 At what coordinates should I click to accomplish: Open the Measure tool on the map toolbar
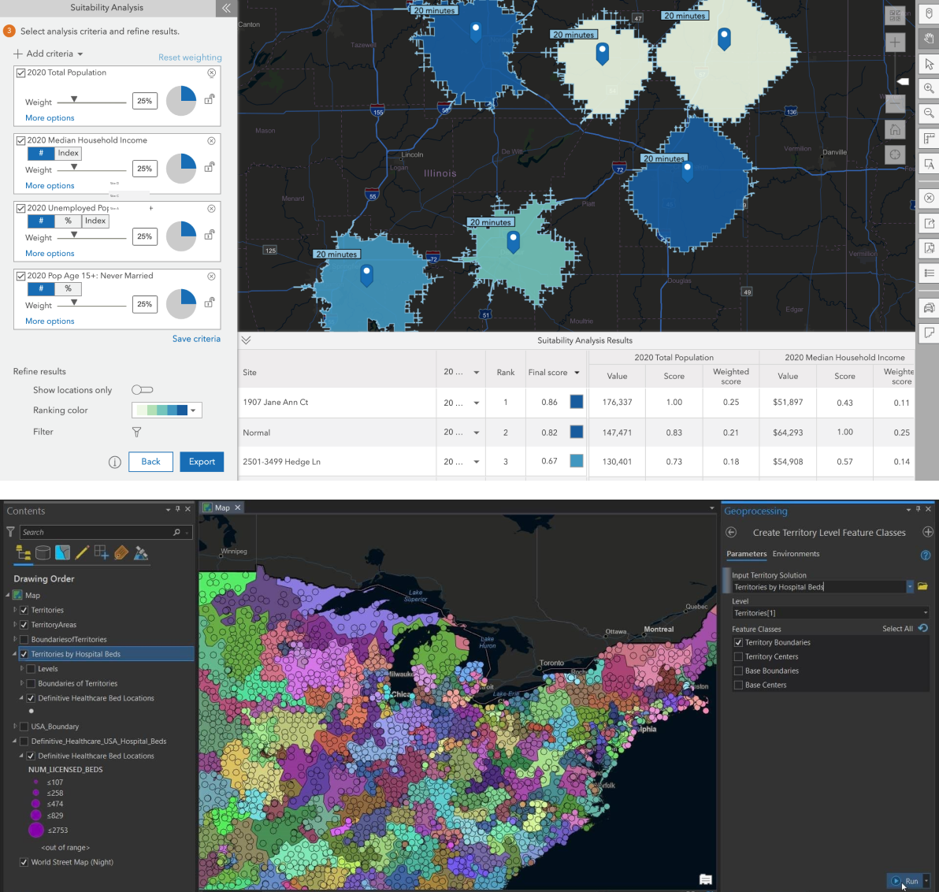coord(927,139)
